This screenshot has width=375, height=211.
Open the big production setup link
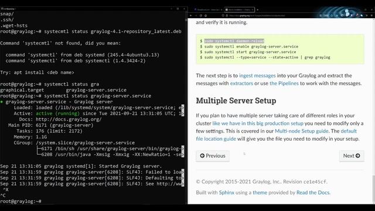[258, 124]
